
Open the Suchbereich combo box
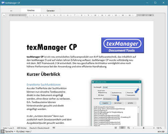coord(121,99)
